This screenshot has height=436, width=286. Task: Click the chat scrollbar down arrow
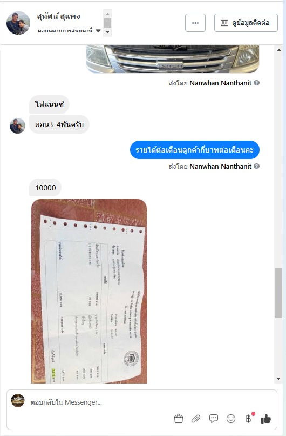tap(278, 379)
